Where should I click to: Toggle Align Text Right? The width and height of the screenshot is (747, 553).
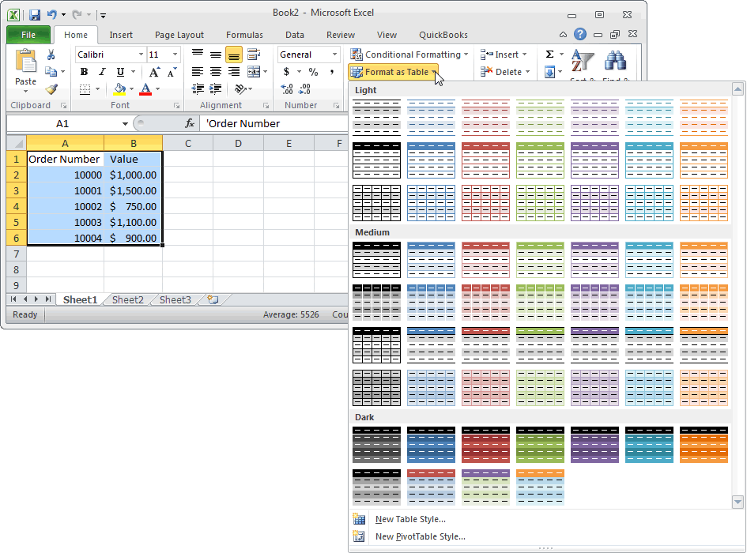233,72
